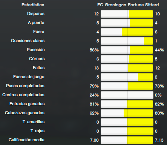Select the Calificación media label
This screenshot has width=167, height=145.
(x=26, y=140)
